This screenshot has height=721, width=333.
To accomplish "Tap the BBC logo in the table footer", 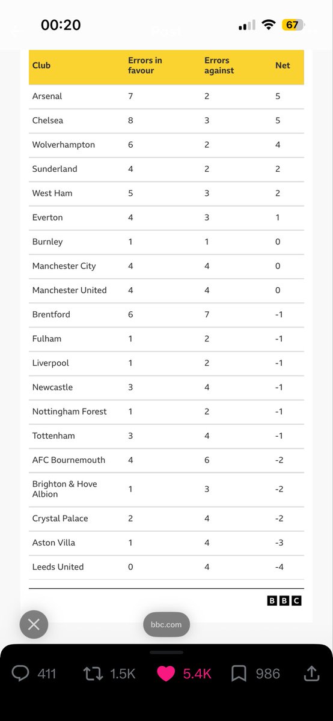I will point(284,600).
